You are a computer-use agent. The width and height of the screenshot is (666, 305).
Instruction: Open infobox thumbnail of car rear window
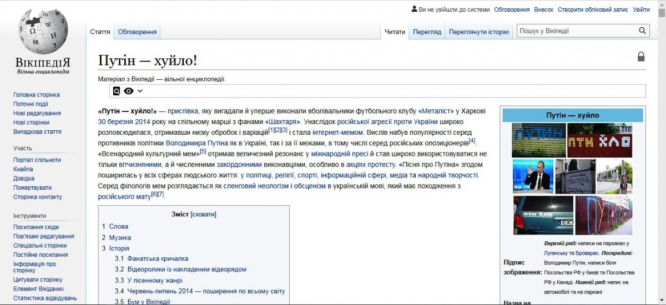tap(543, 215)
